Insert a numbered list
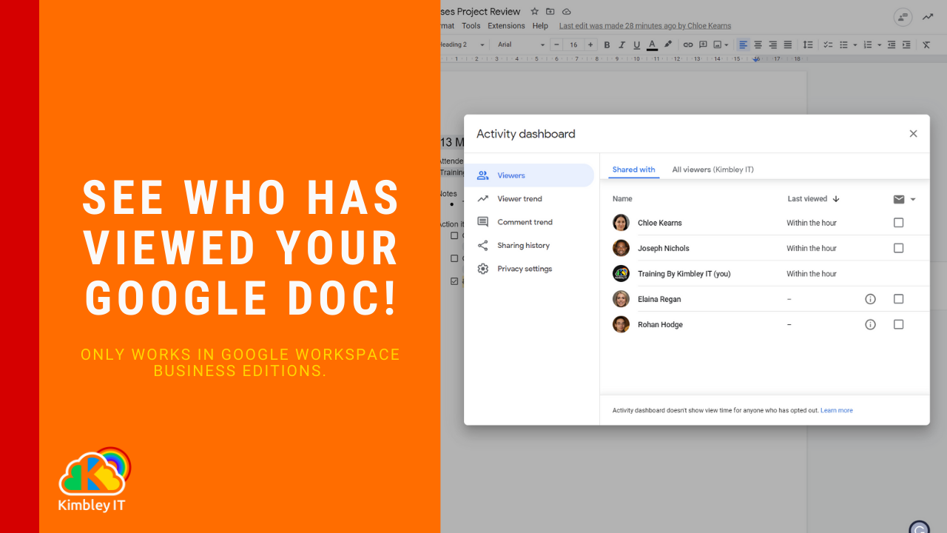 [868, 45]
